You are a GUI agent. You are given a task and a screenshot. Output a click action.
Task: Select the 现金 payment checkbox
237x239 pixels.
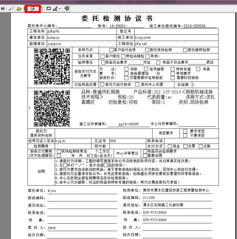(x=170, y=147)
